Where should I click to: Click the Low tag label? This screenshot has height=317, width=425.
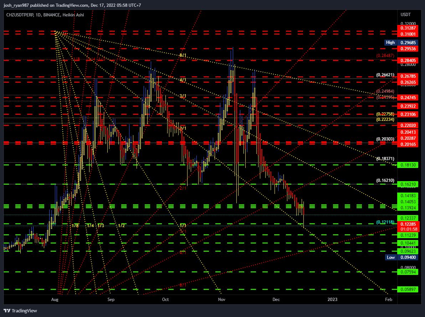pos(390,257)
